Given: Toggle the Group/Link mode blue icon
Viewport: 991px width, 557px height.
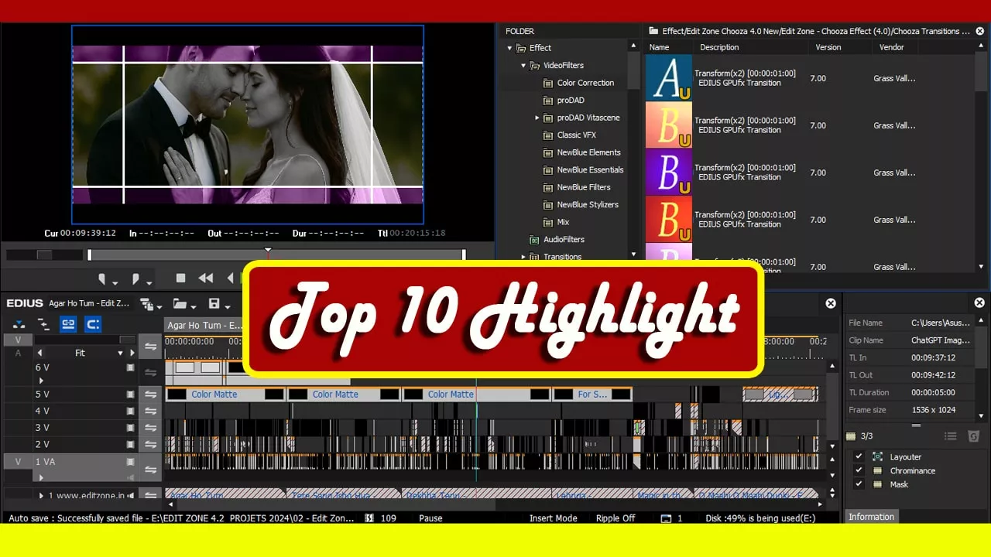Looking at the screenshot, I should [x=68, y=324].
